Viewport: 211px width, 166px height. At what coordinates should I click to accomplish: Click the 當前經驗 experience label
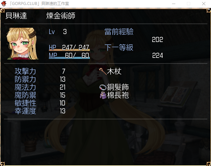tap(119, 32)
